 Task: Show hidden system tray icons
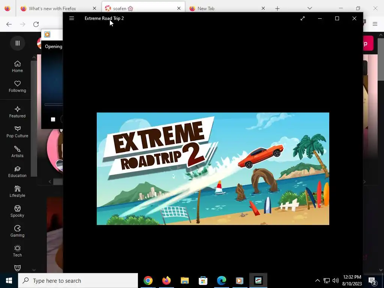(x=317, y=280)
